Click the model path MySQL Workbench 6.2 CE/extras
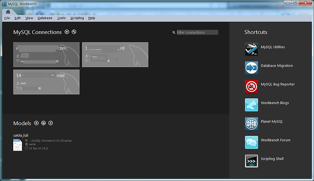Viewport: 314px width, 181px height. [x=50, y=141]
